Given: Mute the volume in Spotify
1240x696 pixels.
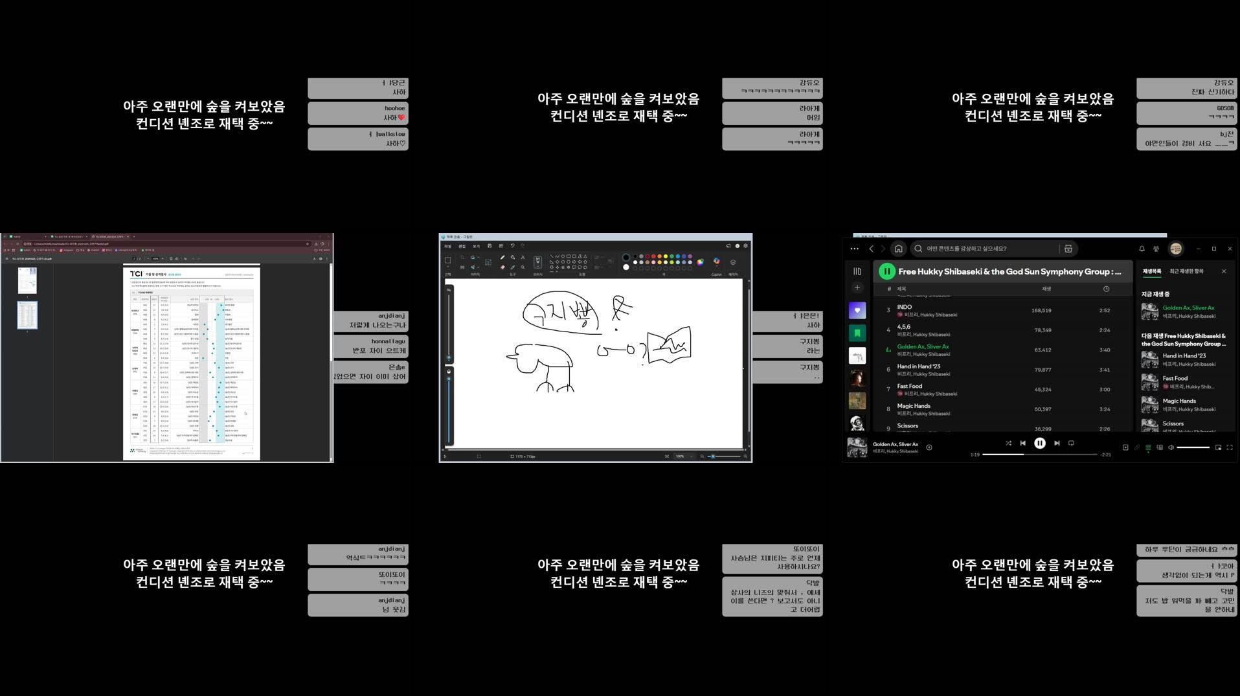Looking at the screenshot, I should [x=1171, y=447].
